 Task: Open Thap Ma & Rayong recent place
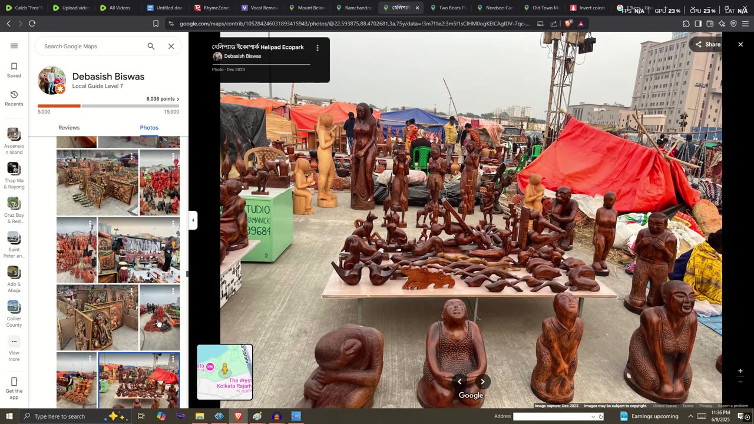point(14,175)
